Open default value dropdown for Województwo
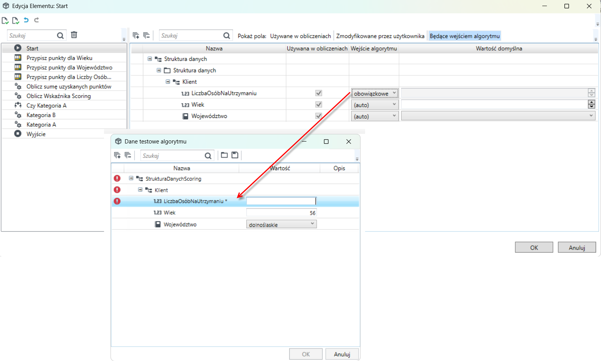The image size is (601, 363). (x=498, y=116)
